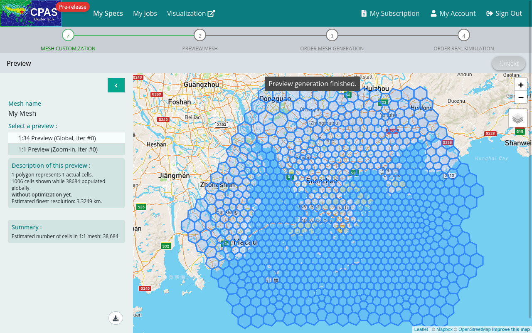Zoom in on the map
Viewport: 532px width, 333px height.
(x=521, y=84)
